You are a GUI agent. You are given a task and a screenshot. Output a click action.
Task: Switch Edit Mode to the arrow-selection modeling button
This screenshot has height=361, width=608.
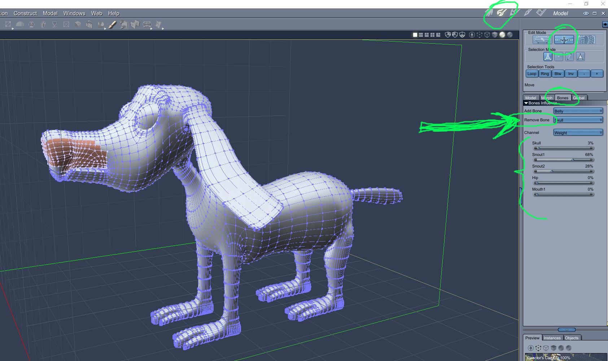coord(542,39)
